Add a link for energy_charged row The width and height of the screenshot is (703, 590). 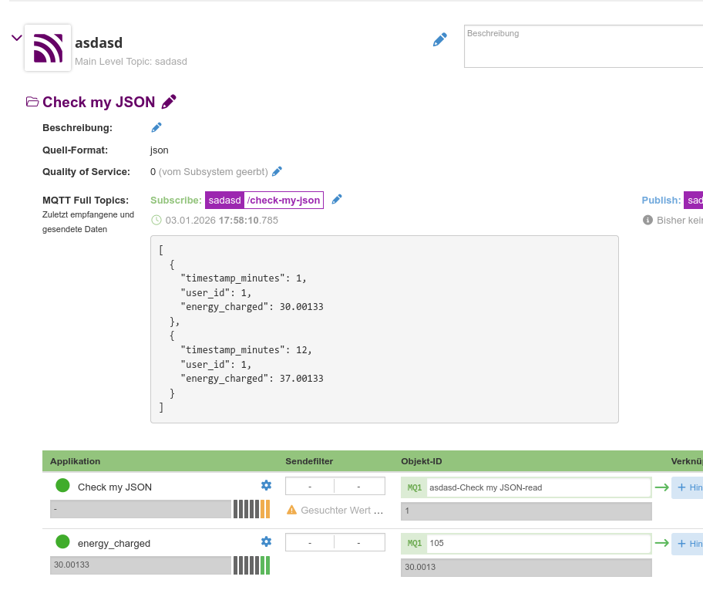click(687, 544)
